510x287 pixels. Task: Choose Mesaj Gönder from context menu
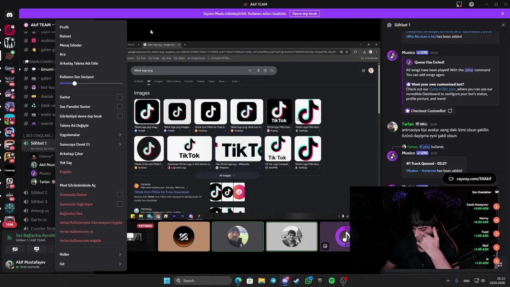pos(91,45)
